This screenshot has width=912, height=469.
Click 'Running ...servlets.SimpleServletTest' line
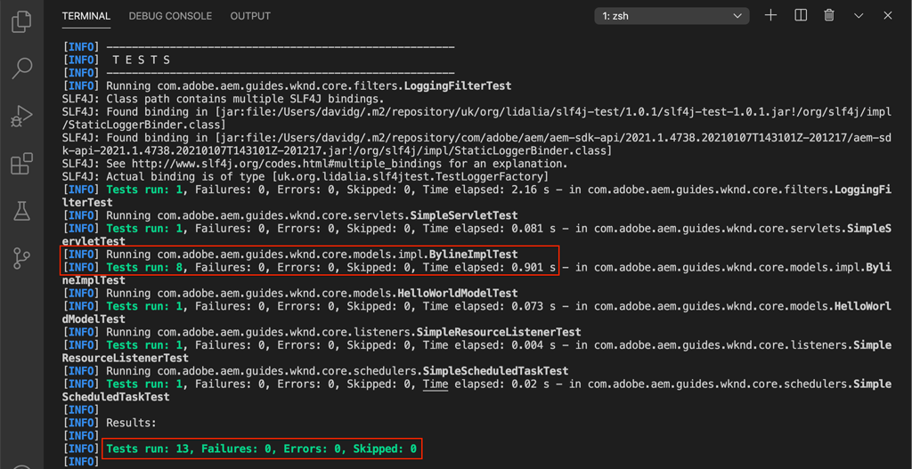coord(289,215)
